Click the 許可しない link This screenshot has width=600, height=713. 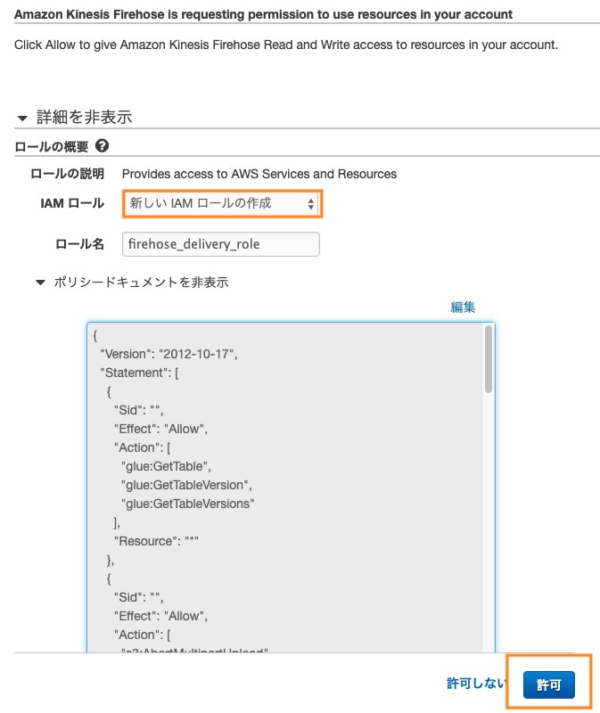[x=476, y=683]
